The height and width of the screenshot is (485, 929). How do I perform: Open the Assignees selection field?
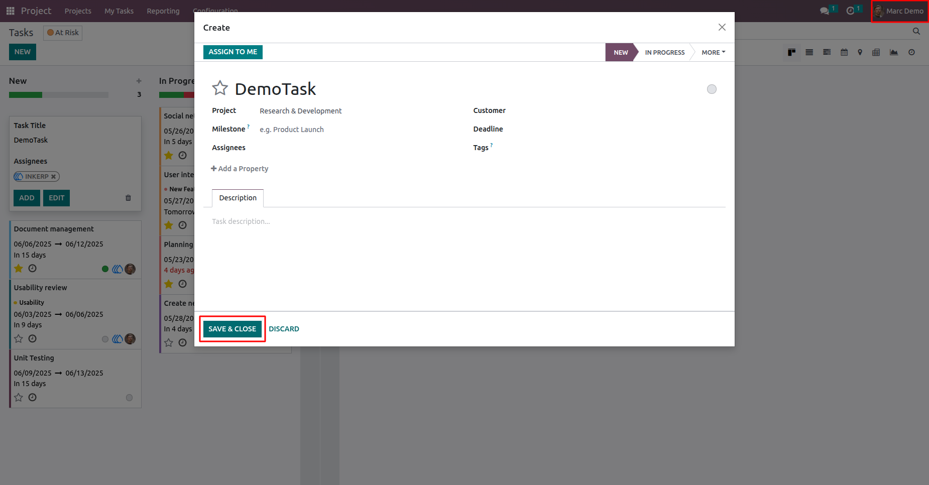[x=358, y=148]
